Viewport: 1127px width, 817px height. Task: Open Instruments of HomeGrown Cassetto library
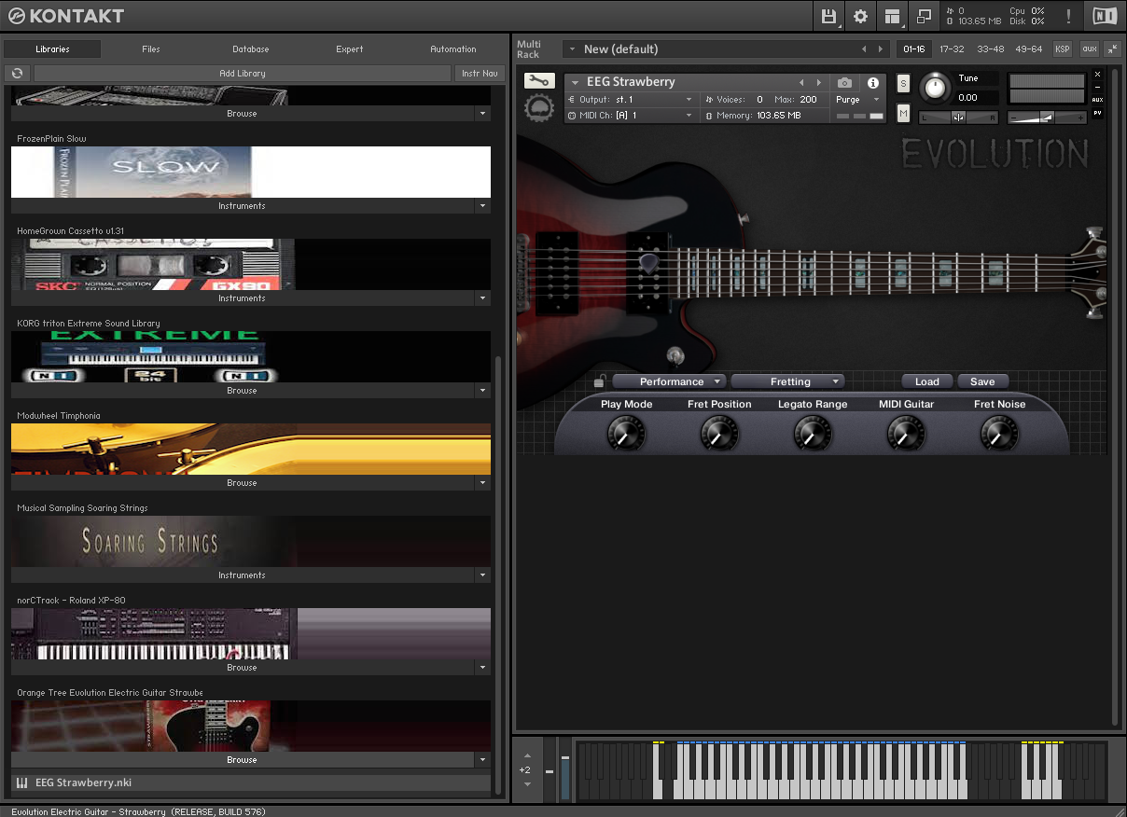242,298
